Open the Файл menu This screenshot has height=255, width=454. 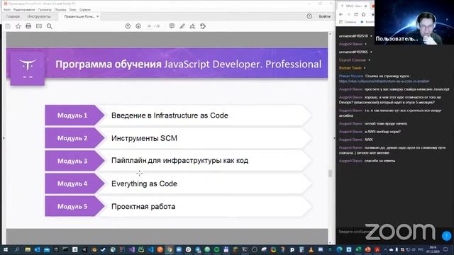(7, 9)
